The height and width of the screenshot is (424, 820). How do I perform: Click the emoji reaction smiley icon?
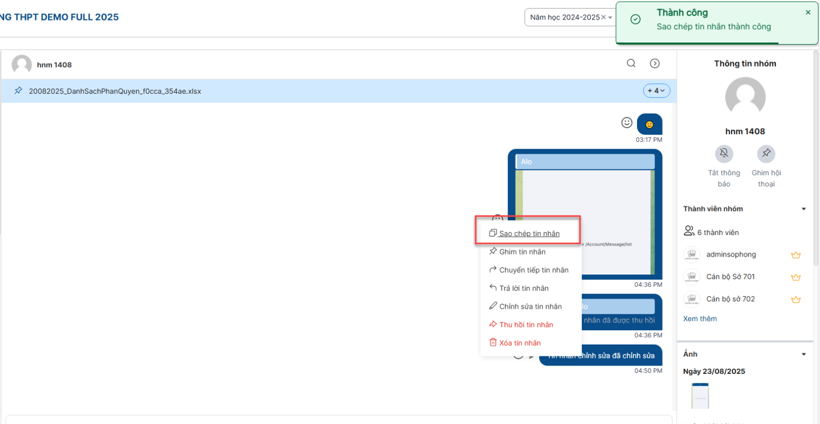[x=626, y=123]
